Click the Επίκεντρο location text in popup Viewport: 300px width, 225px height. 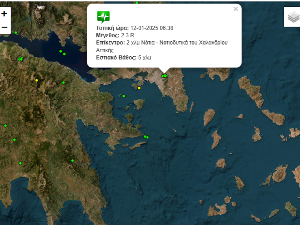(x=162, y=46)
